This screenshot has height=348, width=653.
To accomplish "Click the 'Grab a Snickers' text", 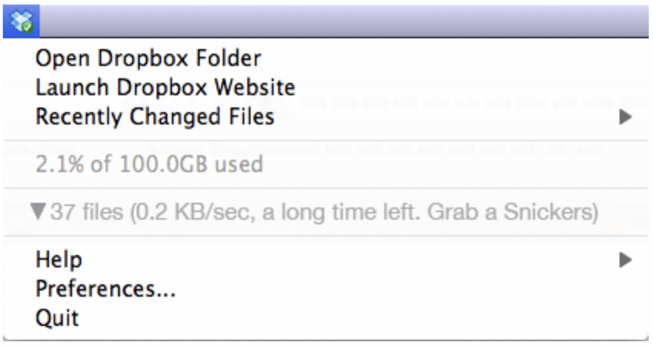I will click(512, 212).
